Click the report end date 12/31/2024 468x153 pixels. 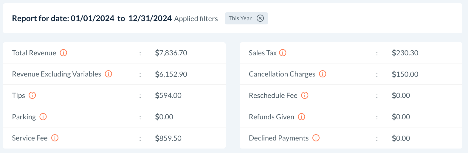coord(150,18)
